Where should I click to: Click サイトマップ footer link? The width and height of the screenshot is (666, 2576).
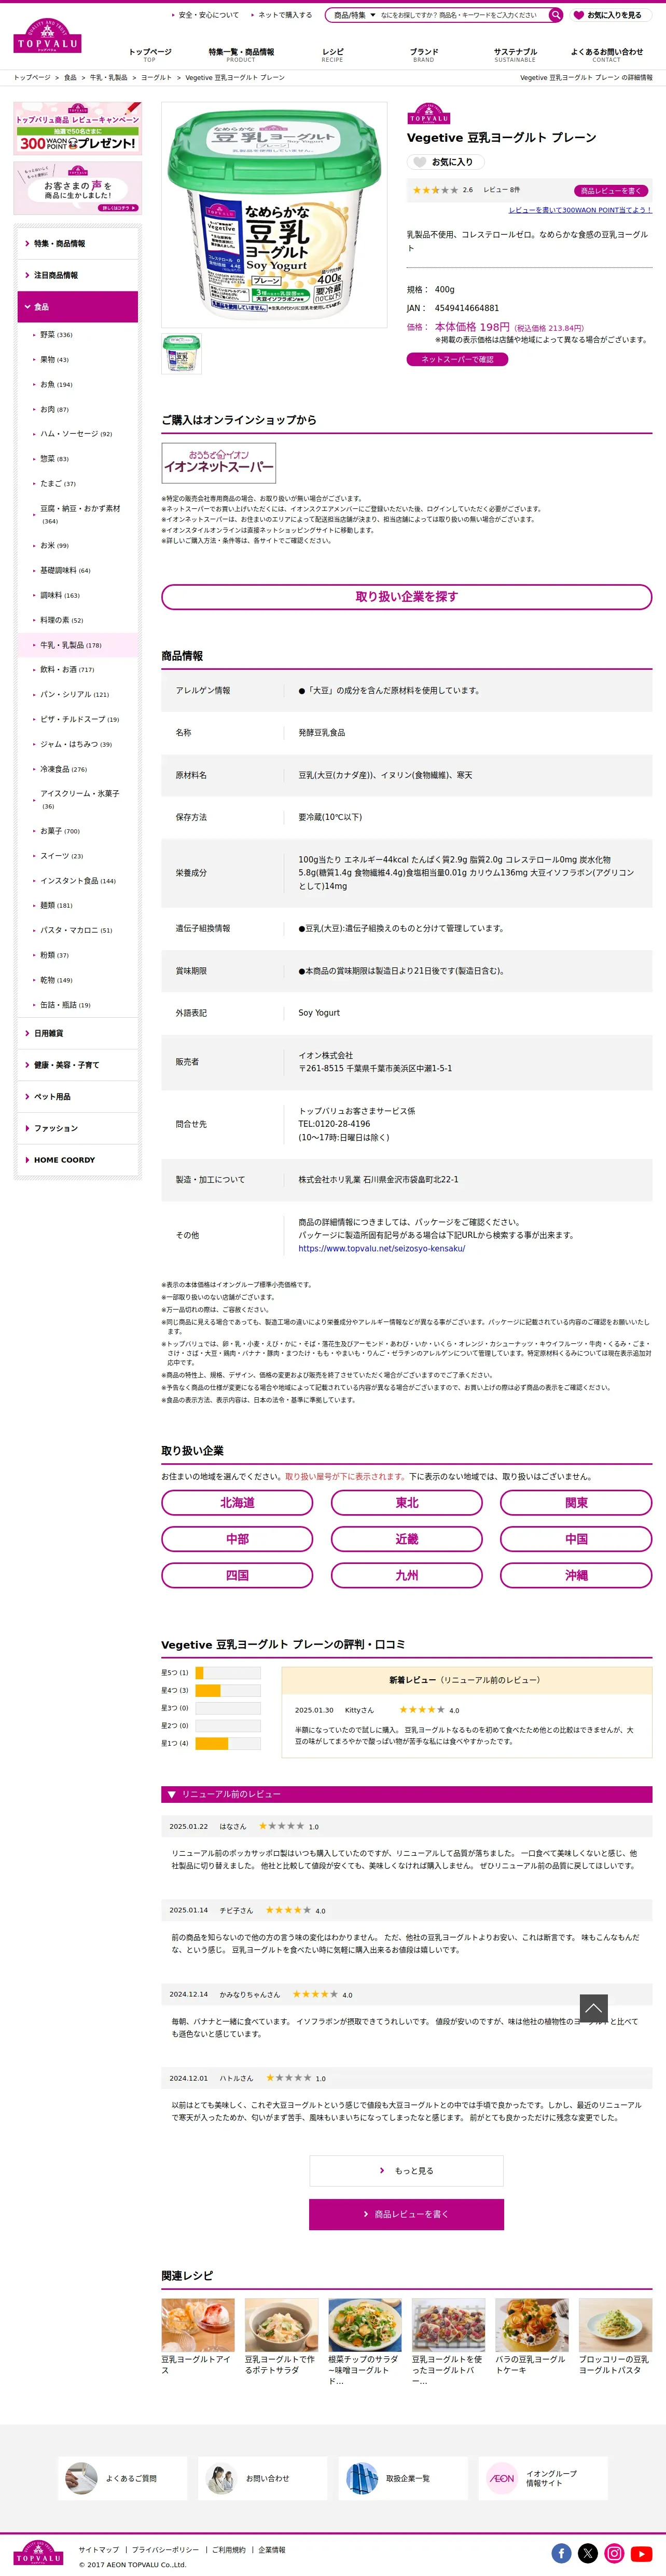99,2550
